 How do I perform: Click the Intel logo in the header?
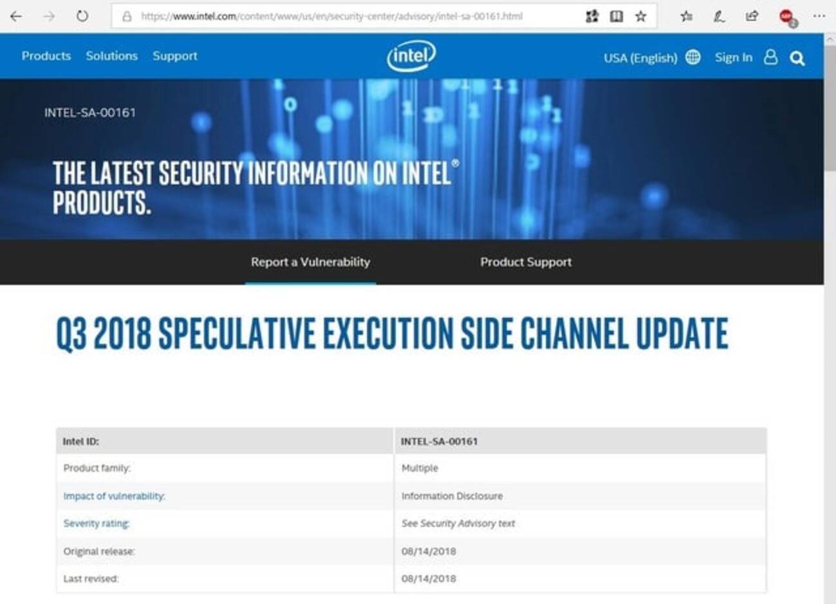[411, 56]
